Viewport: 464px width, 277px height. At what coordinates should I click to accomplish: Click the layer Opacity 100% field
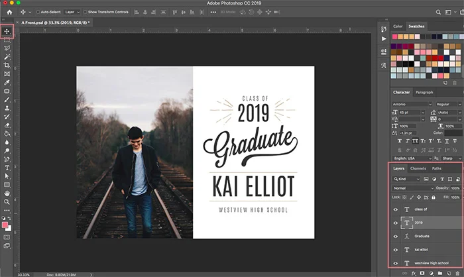(455, 188)
